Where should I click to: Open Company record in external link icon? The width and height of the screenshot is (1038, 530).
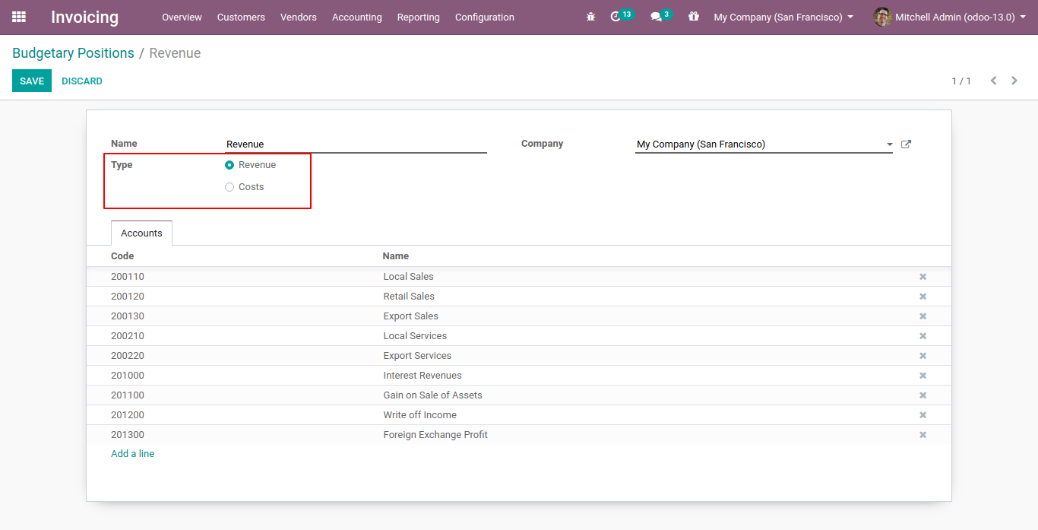click(906, 144)
